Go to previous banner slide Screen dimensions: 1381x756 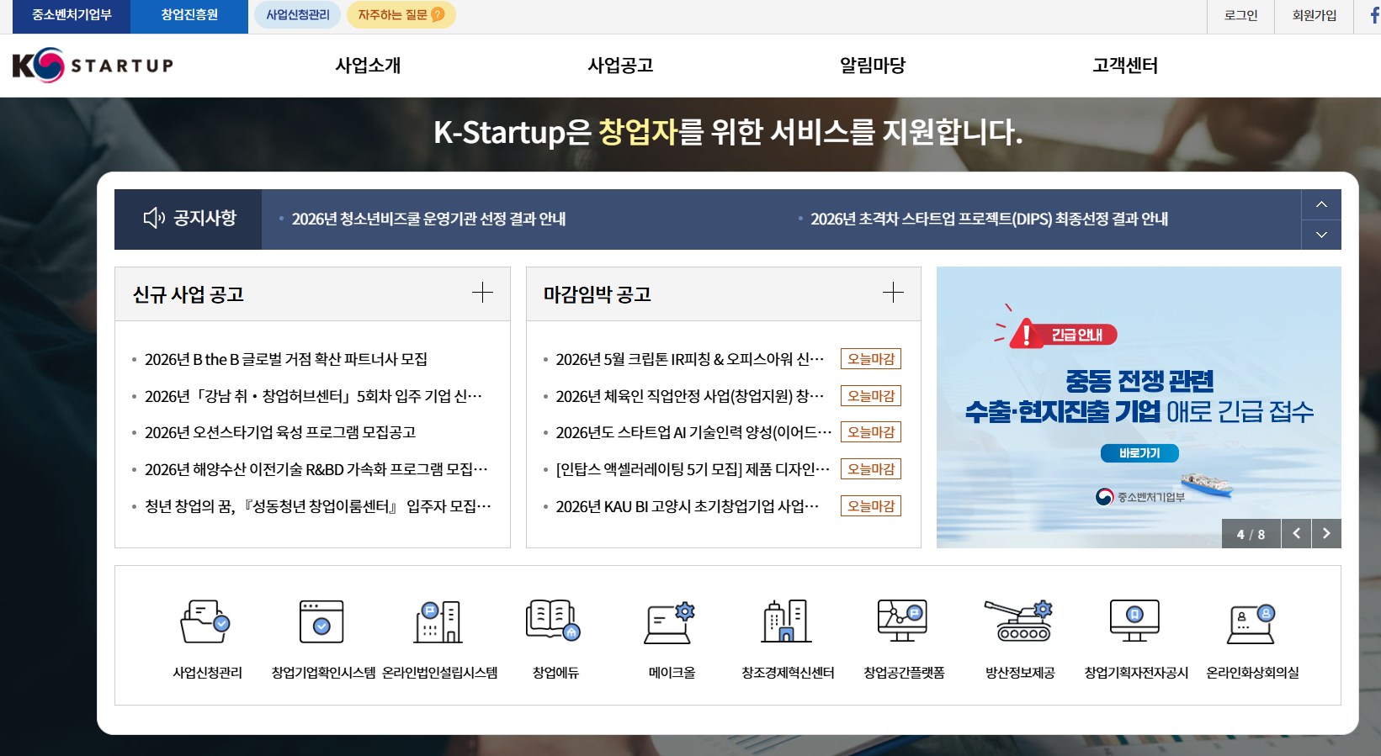coord(1296,533)
